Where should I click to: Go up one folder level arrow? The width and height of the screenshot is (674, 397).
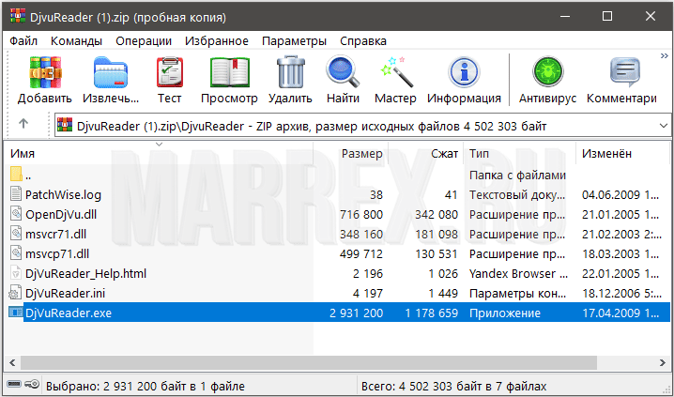point(23,124)
